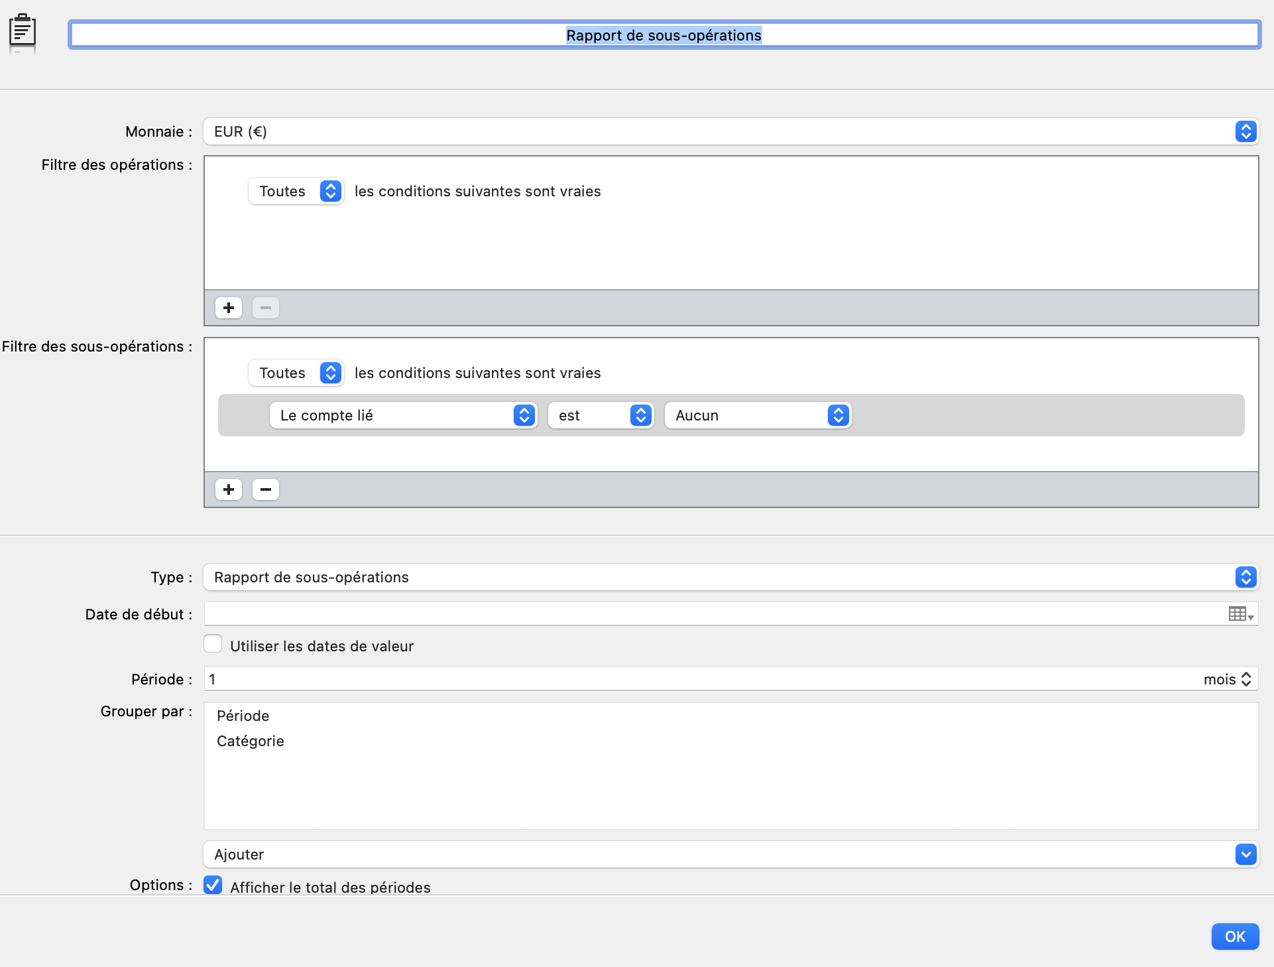
Task: Click the Monnaie EUR dropdown arrows
Action: [1245, 131]
